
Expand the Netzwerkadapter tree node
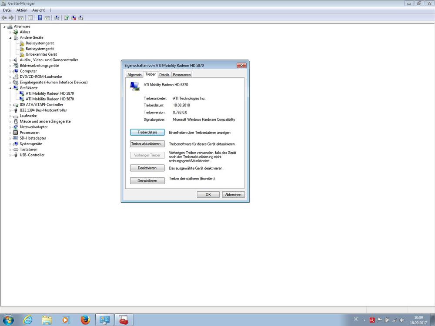(x=10, y=127)
